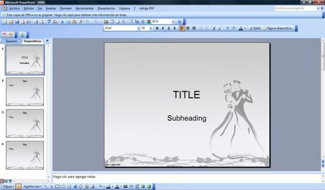Click the Help icon after zoom box

(179, 21)
